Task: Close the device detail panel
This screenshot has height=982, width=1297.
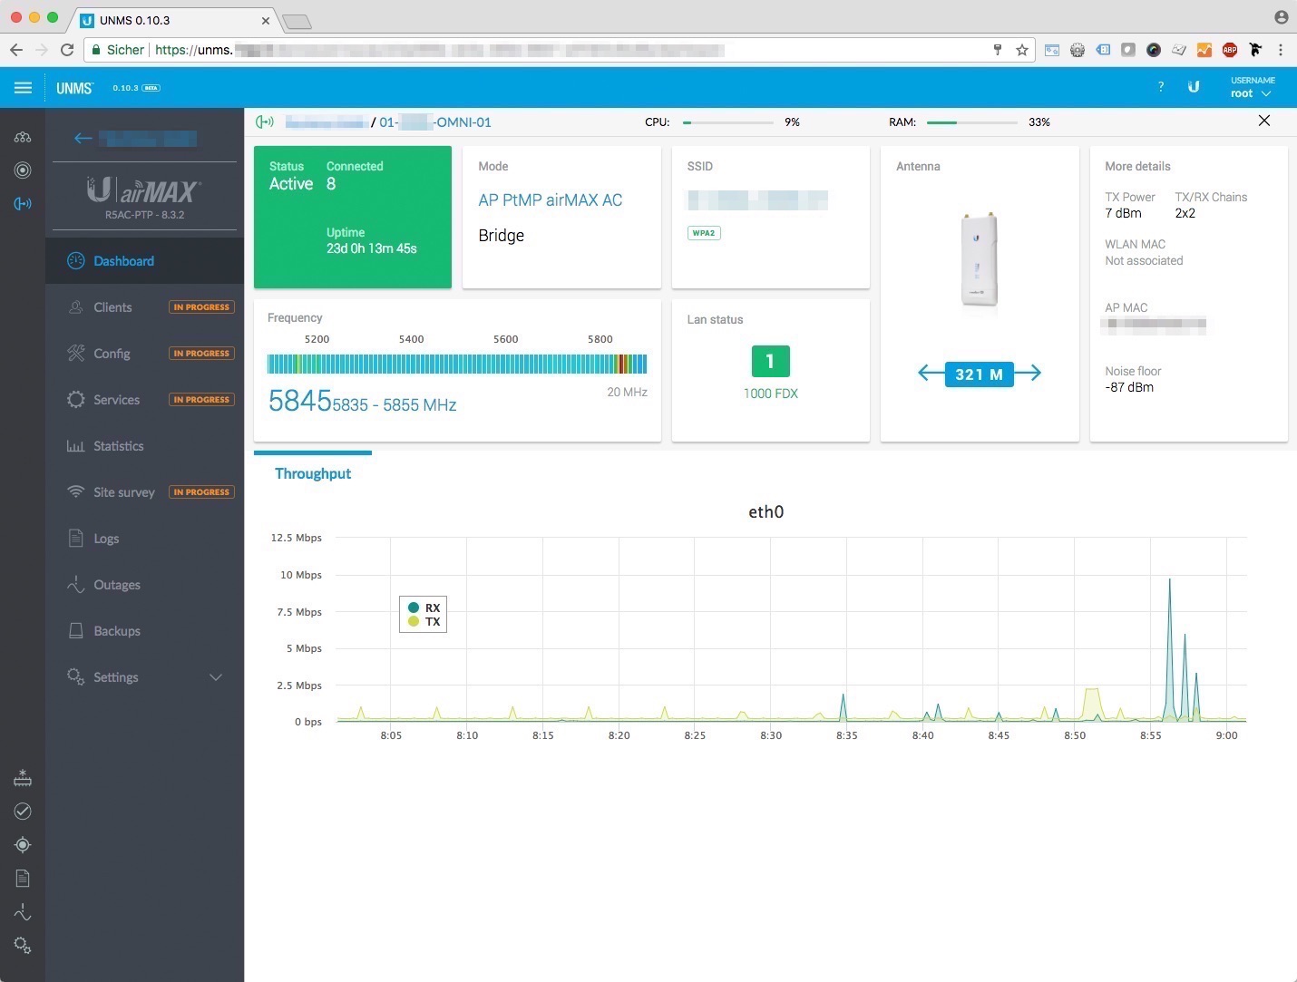Action: 1263,121
